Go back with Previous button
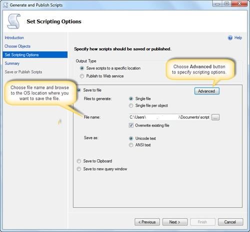This screenshot has width=250, height=232. point(147,222)
